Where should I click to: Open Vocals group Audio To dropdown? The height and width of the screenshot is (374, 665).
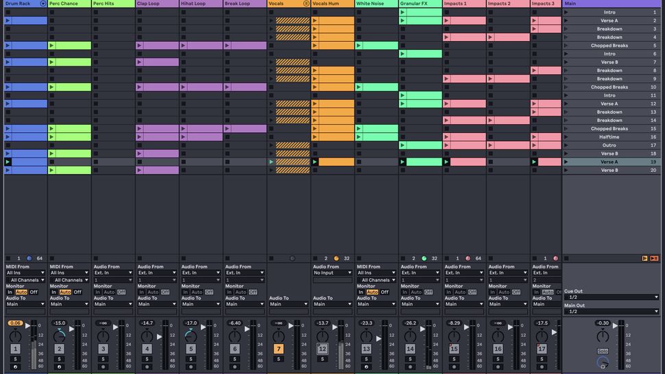pos(289,304)
